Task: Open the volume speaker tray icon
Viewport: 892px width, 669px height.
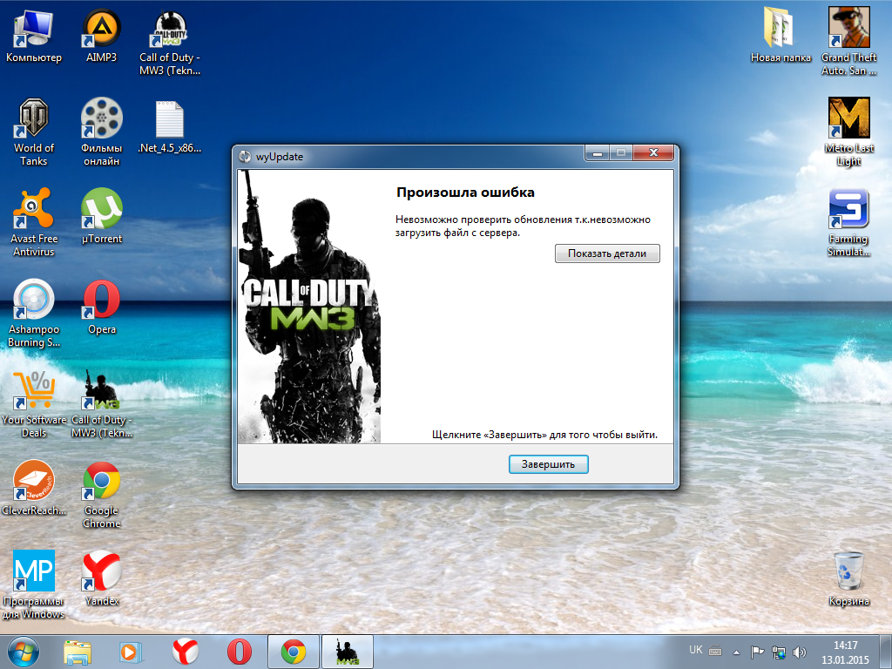Action: tap(800, 652)
